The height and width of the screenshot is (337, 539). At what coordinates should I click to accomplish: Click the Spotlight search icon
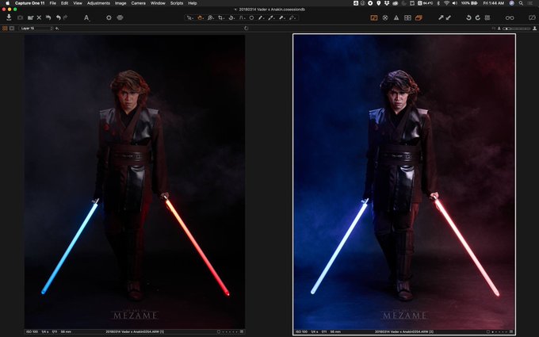click(x=521, y=3)
